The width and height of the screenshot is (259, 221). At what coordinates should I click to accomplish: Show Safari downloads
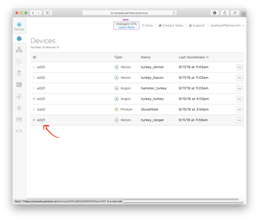[215, 13]
